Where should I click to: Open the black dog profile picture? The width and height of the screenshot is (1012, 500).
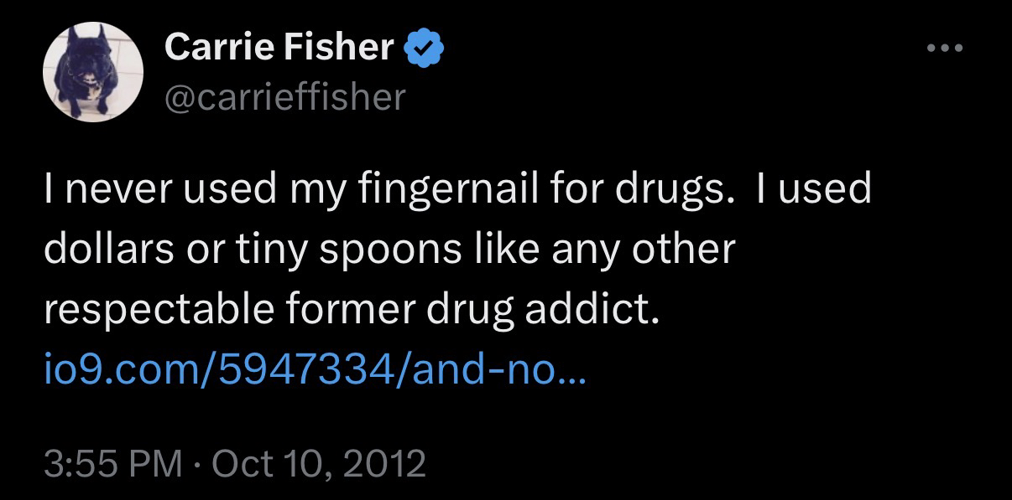tap(92, 72)
